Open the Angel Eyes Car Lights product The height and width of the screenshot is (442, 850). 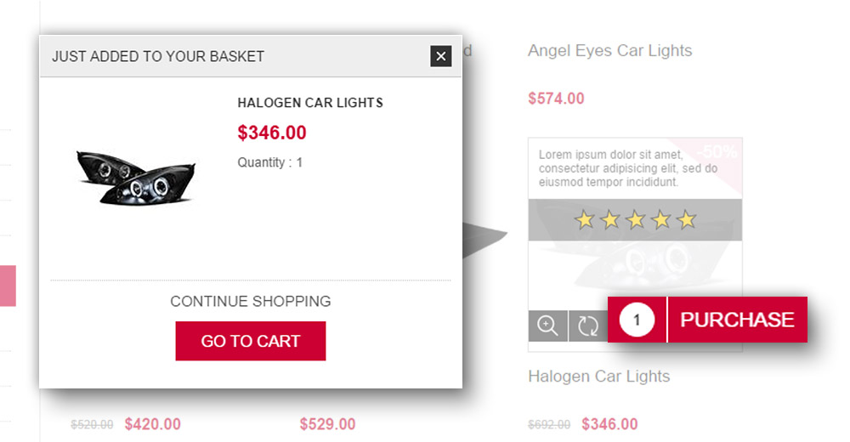point(609,50)
